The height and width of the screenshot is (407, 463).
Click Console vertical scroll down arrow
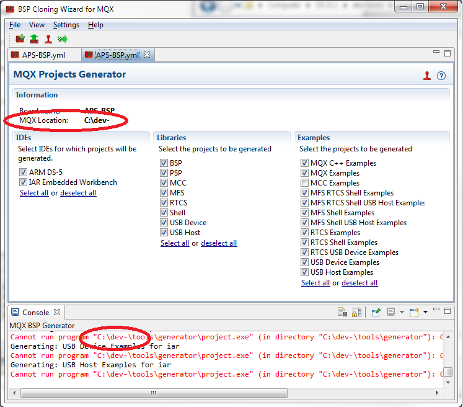448,382
